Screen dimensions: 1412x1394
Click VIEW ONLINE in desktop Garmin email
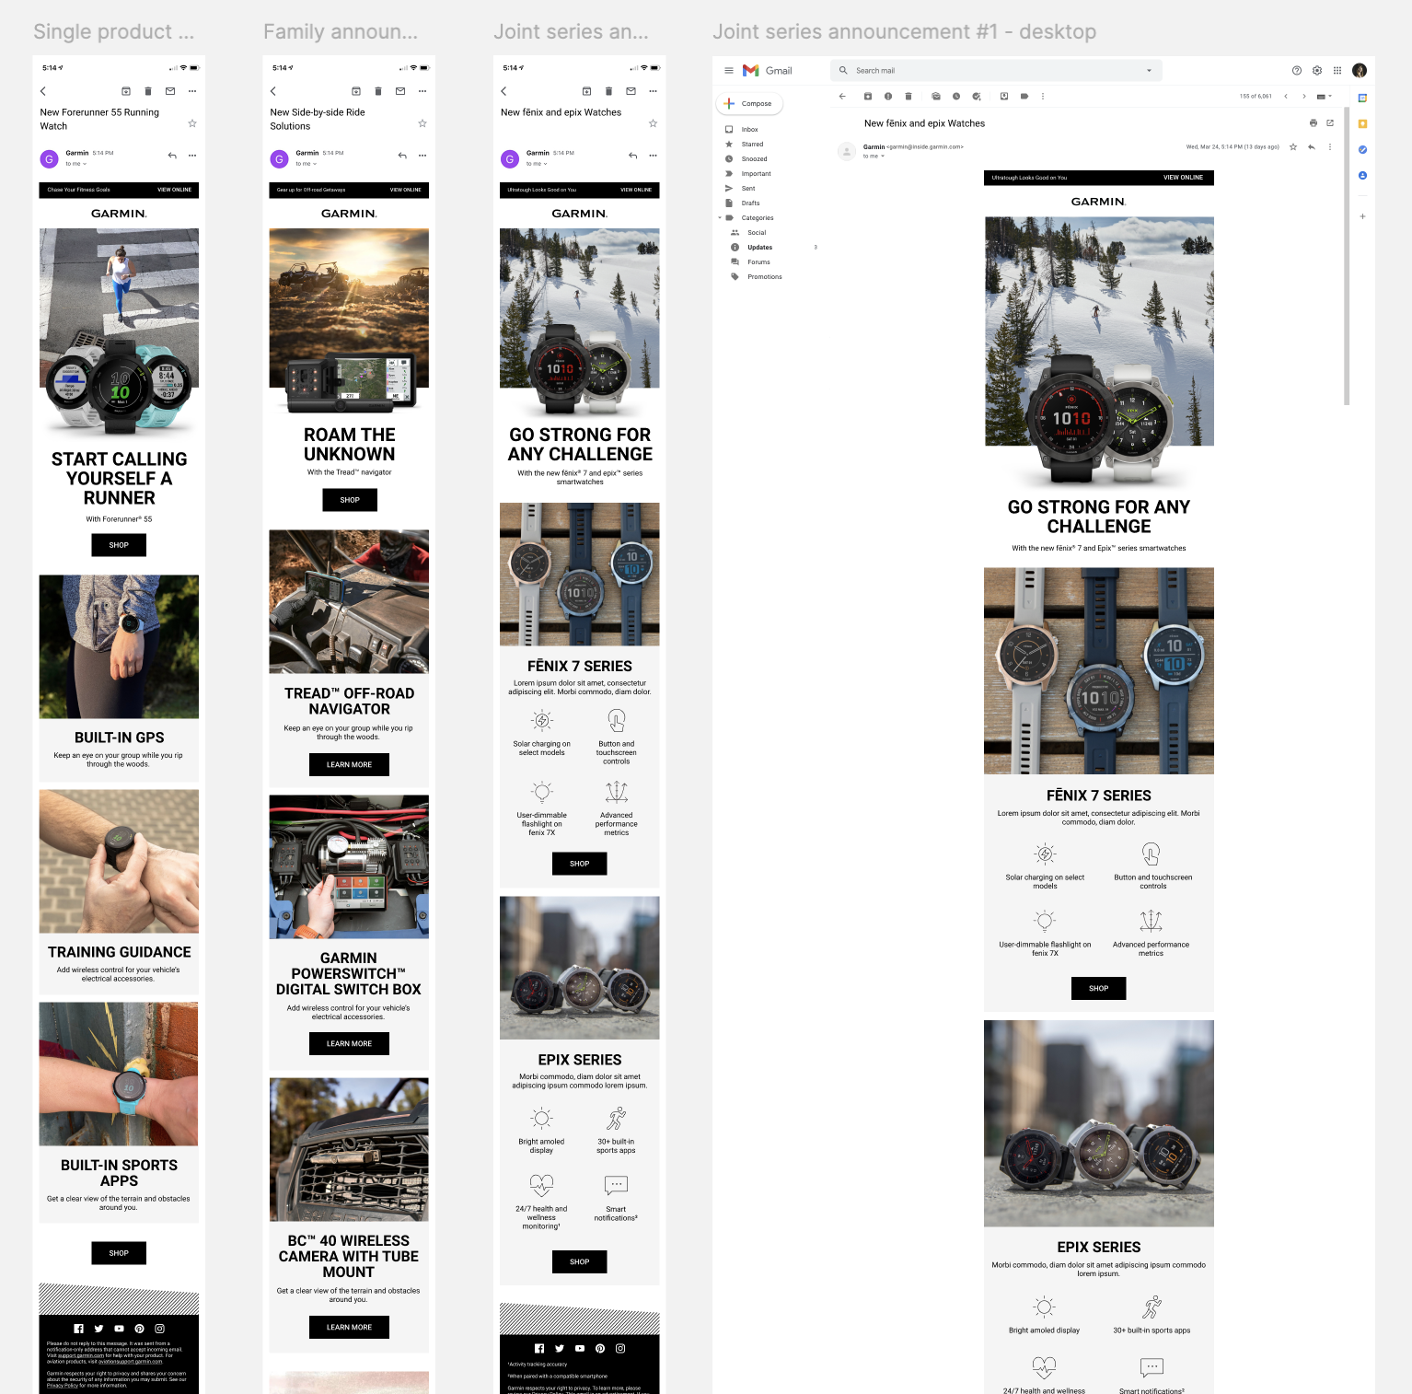[1183, 177]
